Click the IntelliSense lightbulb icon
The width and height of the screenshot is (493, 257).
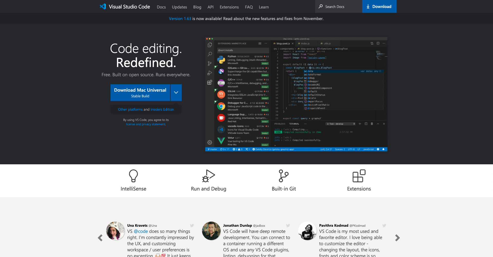133,176
